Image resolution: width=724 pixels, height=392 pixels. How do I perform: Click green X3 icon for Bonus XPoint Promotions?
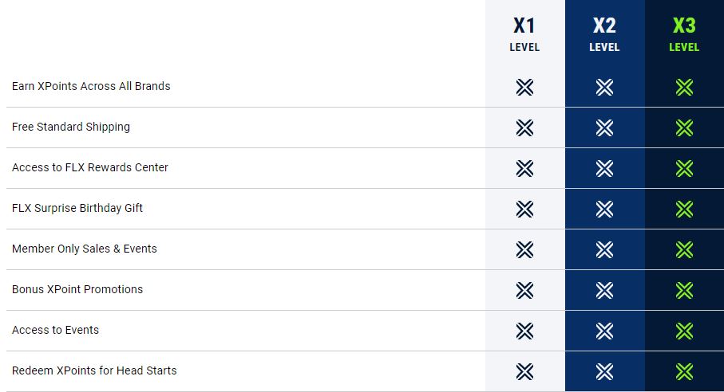(684, 290)
